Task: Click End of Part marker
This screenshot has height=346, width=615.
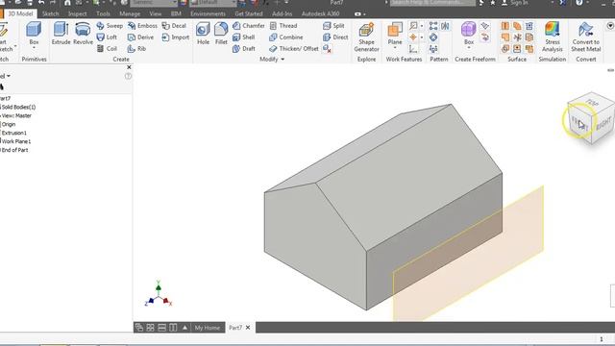Action: 14,150
